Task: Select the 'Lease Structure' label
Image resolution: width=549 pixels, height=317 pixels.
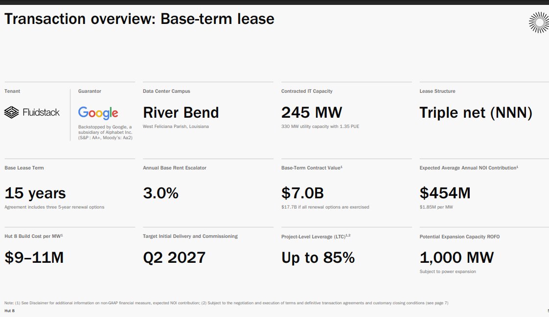Action: 437,91
